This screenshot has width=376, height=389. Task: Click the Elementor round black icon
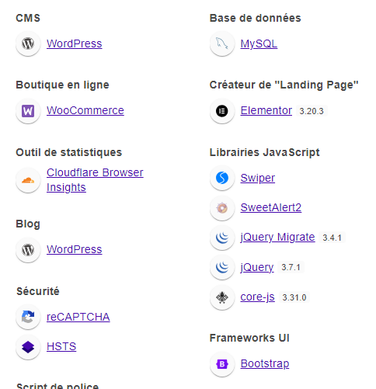(222, 111)
